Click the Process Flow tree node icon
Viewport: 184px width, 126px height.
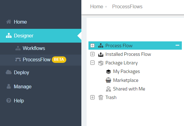pos(101,46)
